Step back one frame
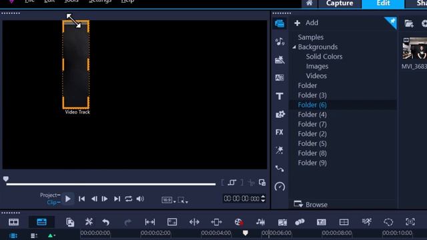This screenshot has height=240, width=427. point(94,199)
